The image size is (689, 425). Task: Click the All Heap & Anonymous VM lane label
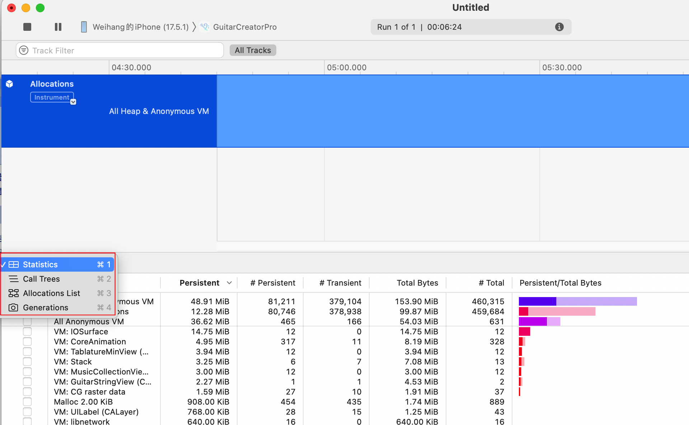159,111
